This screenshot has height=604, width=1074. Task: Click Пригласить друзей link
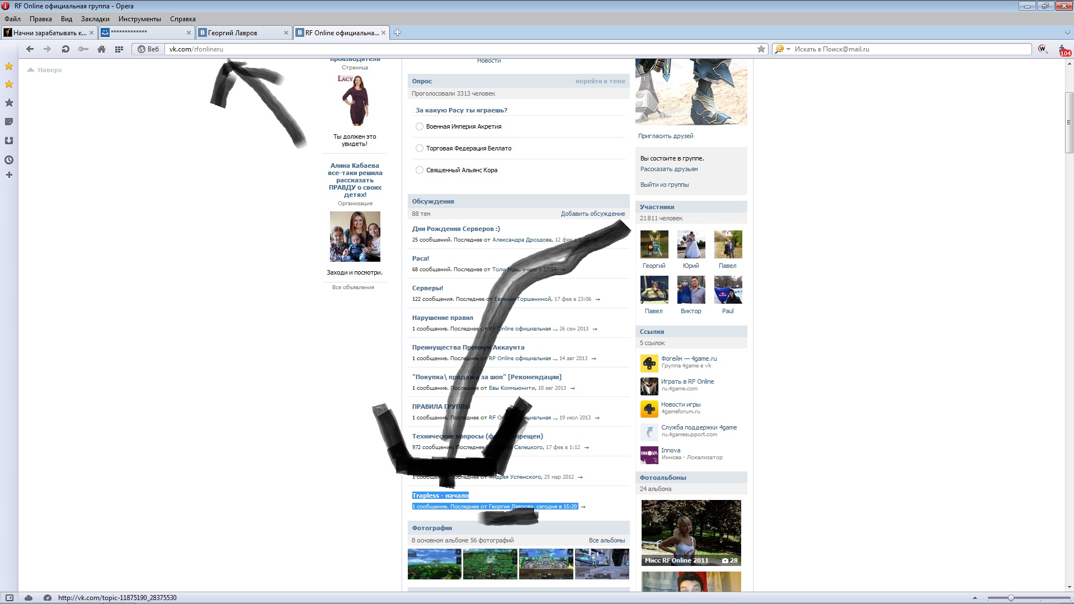(666, 136)
